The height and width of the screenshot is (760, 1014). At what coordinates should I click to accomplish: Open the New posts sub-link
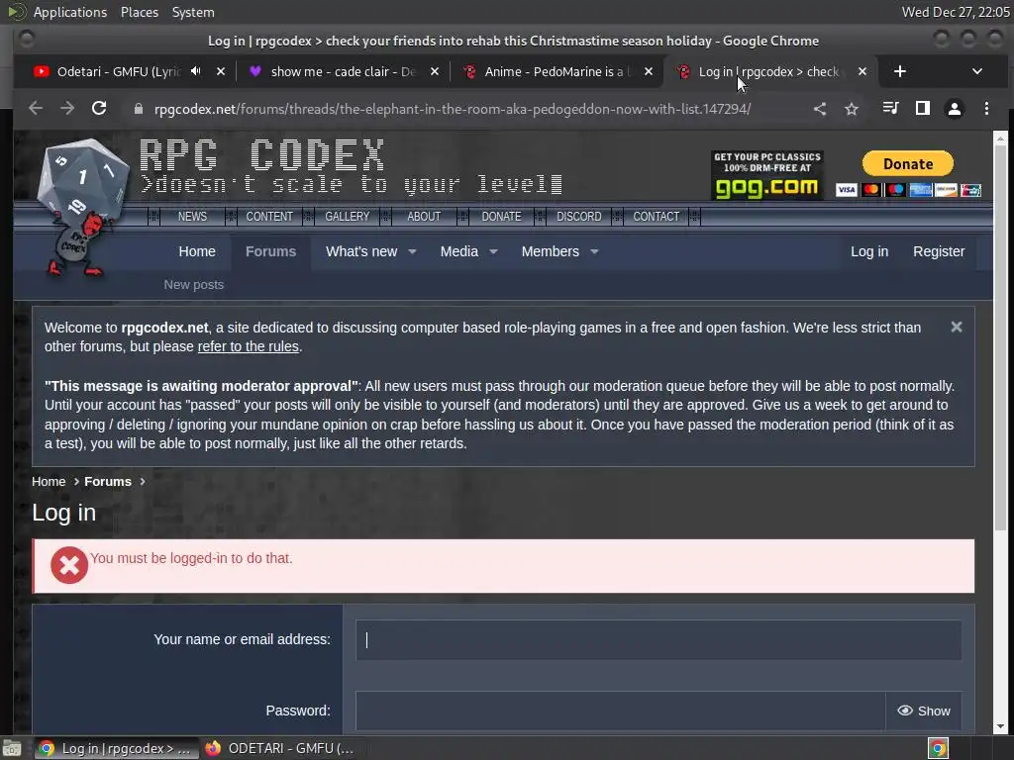pos(193,284)
